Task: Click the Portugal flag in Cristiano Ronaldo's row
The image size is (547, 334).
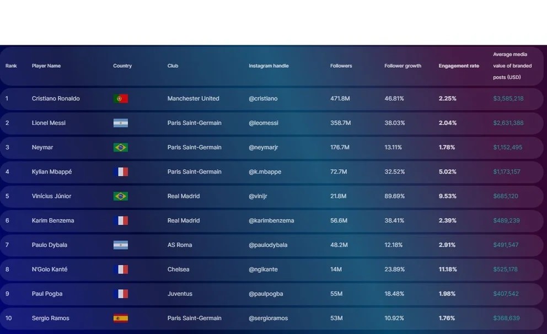Action: (120, 99)
